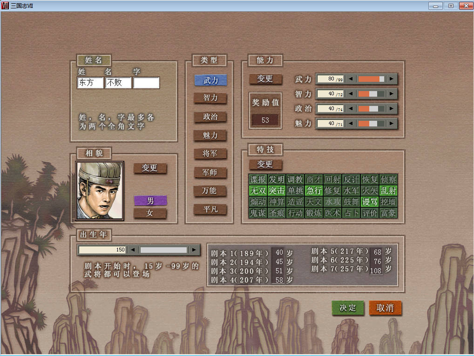Image resolution: width=474 pixels, height=356 pixels.
Task: Click the 变更 button under 能力
Action: click(x=265, y=79)
